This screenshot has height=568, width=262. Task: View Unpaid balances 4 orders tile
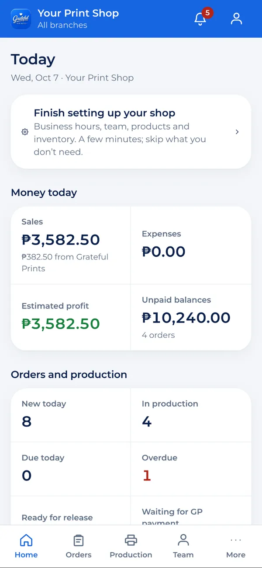pyautogui.click(x=191, y=317)
